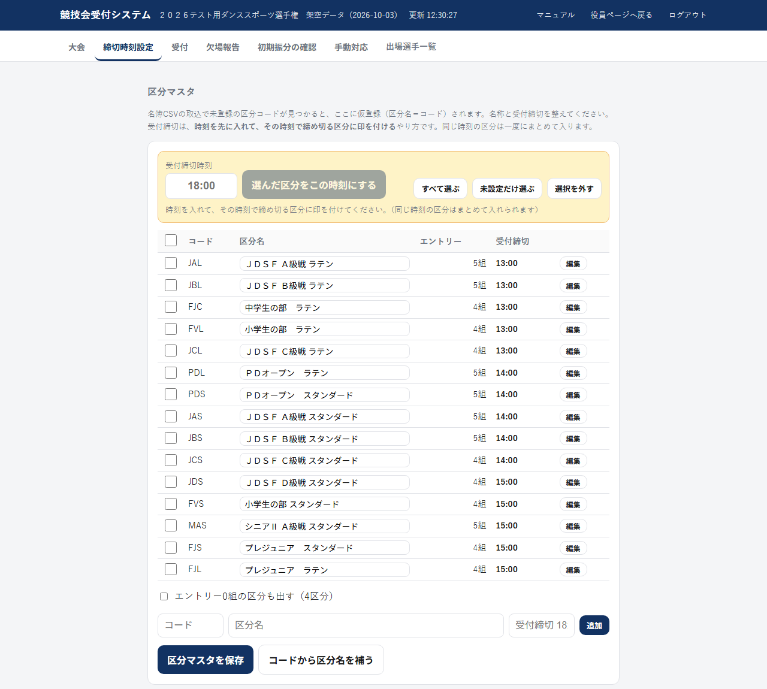Screen dimensions: 767x689
Task: Click 編集 button for FJS row
Action: 573,548
